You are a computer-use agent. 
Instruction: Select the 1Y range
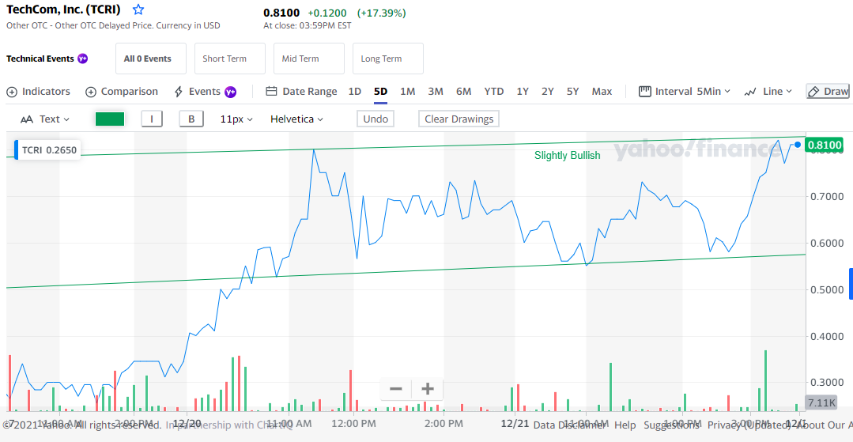[x=523, y=92]
